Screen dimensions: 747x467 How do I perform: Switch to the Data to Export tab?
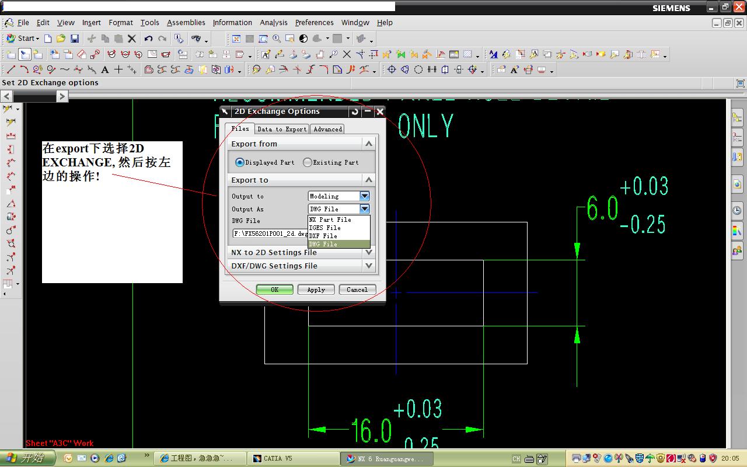(281, 129)
